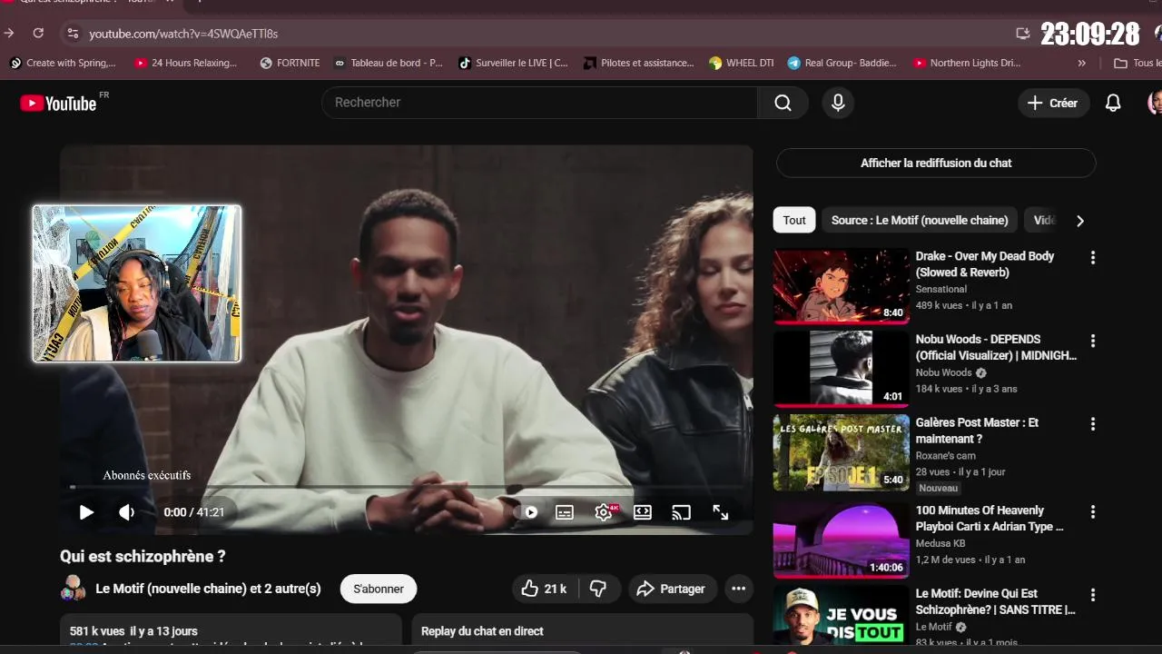Open WHEEL DTI bookmark
The width and height of the screenshot is (1162, 654).
[742, 63]
